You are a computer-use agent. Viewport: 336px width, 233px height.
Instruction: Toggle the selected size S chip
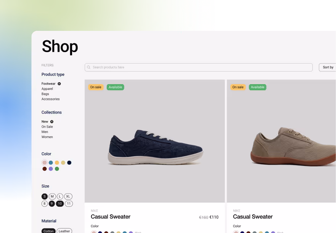coord(44,196)
